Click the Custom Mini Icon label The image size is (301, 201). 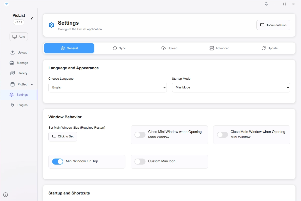tap(162, 161)
